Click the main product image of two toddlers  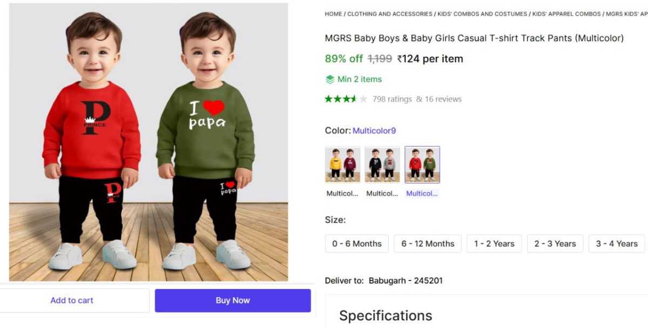pyautogui.click(x=148, y=142)
